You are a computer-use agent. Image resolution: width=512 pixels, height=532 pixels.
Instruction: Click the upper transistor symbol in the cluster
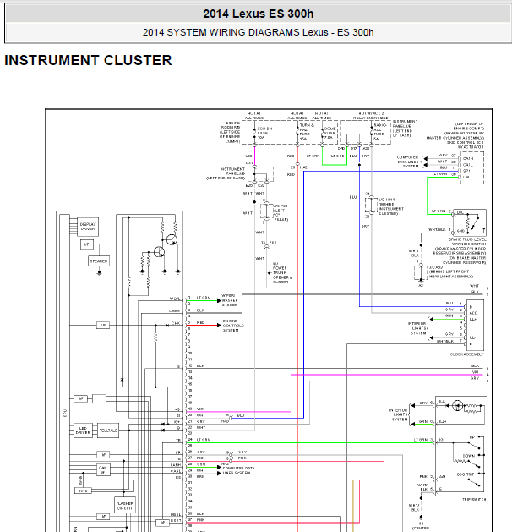172,240
